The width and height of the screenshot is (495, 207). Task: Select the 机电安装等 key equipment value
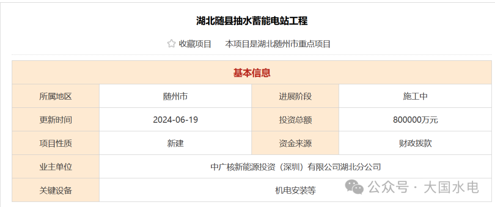point(295,190)
